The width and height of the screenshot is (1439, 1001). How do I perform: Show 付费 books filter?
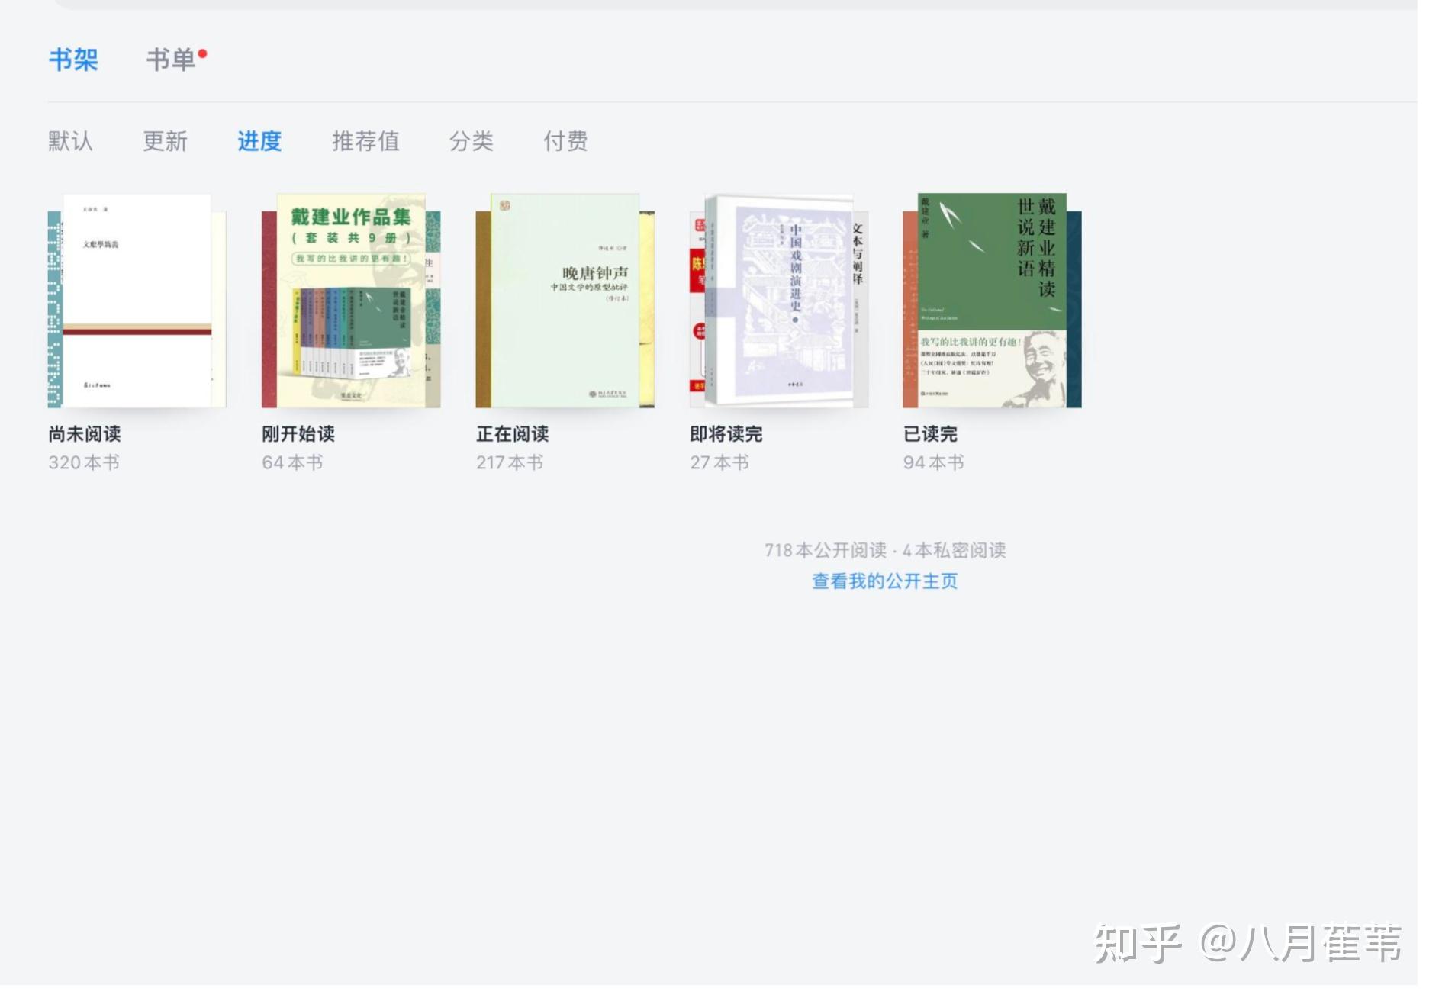click(x=565, y=141)
